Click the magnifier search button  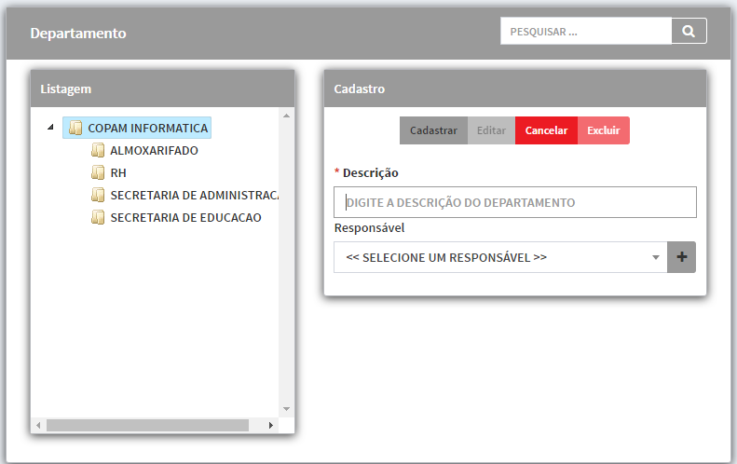(x=689, y=32)
